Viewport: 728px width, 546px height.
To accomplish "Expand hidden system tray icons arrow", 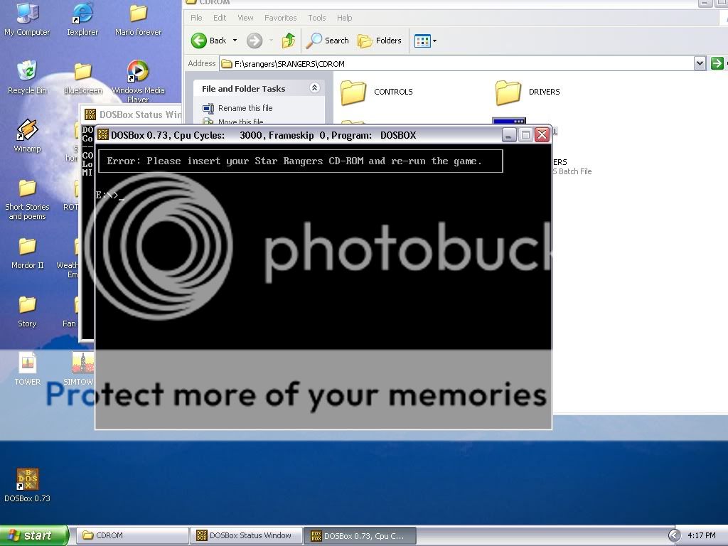I will [x=674, y=535].
